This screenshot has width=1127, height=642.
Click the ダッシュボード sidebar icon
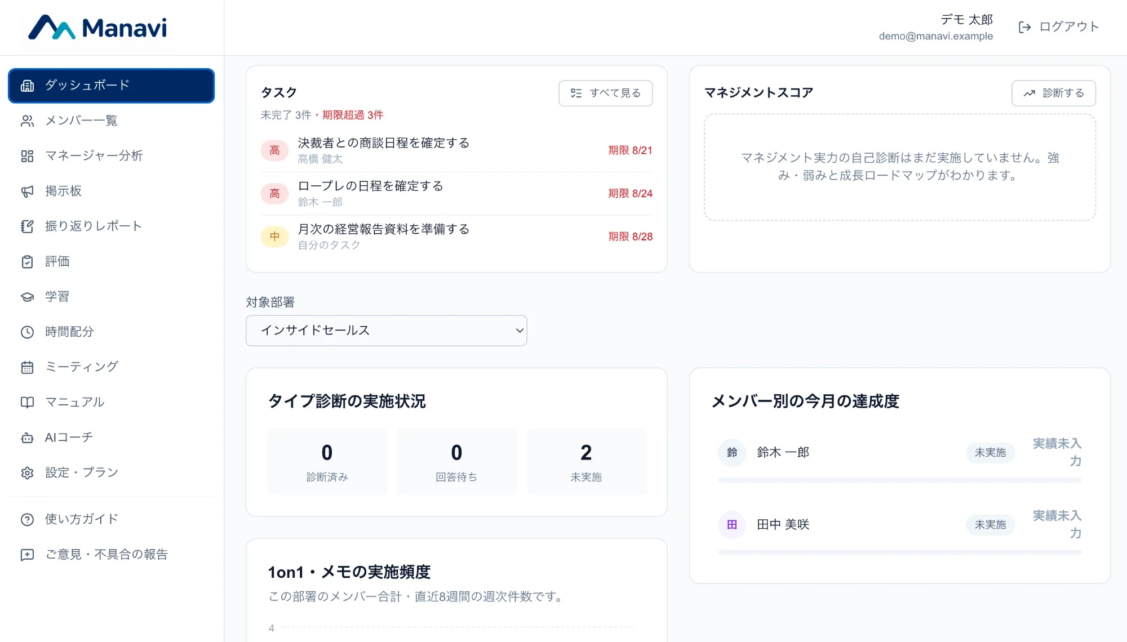[27, 86]
